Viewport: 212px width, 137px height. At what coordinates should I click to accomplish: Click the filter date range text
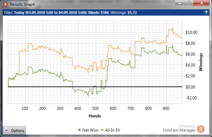tap(51, 13)
